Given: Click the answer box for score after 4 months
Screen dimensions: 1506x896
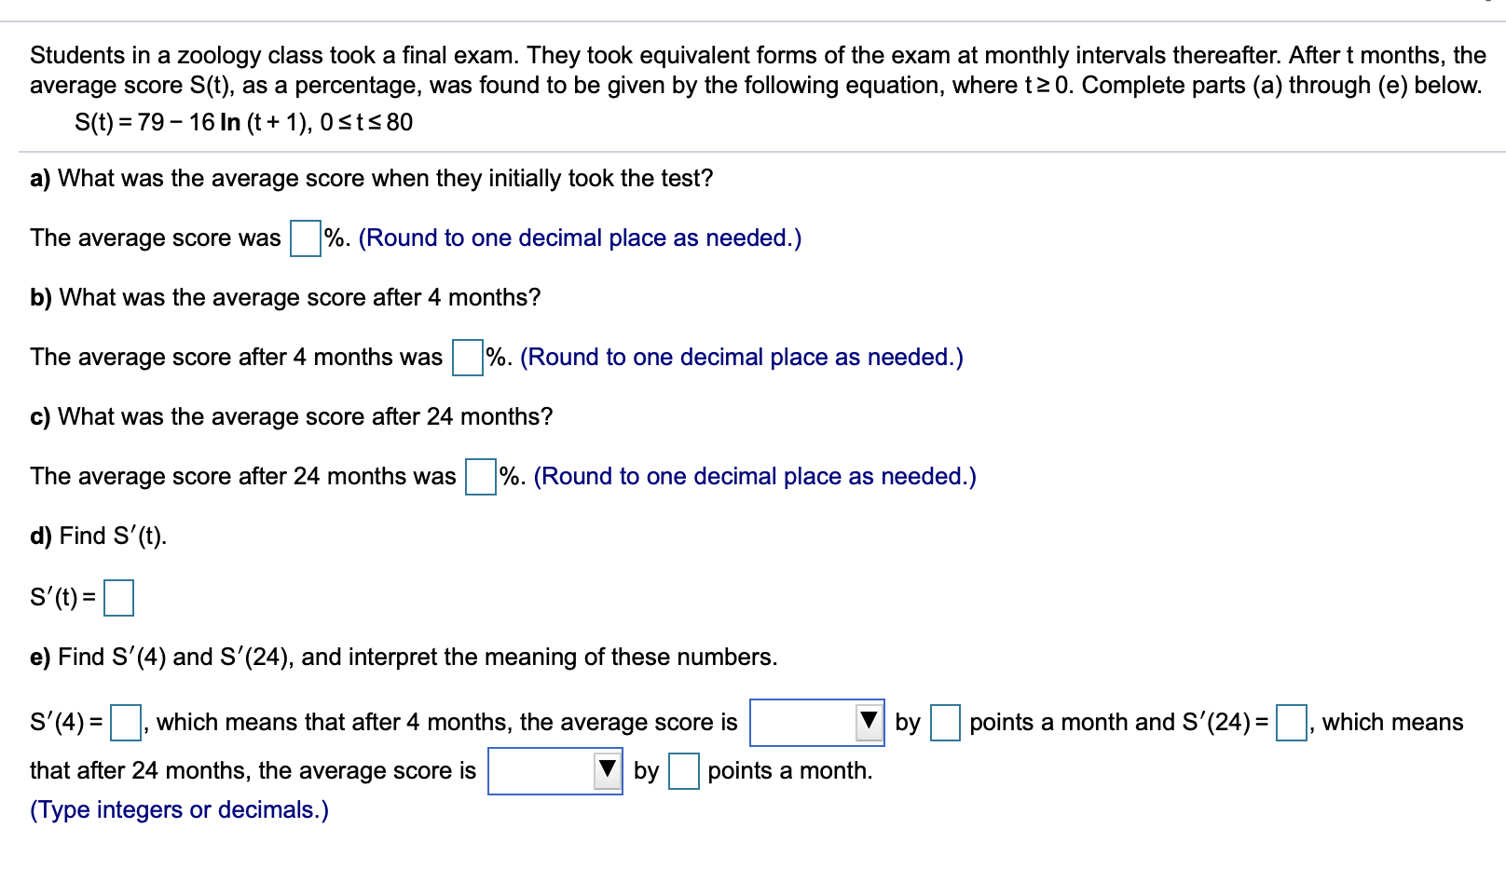Looking at the screenshot, I should pos(465,359).
